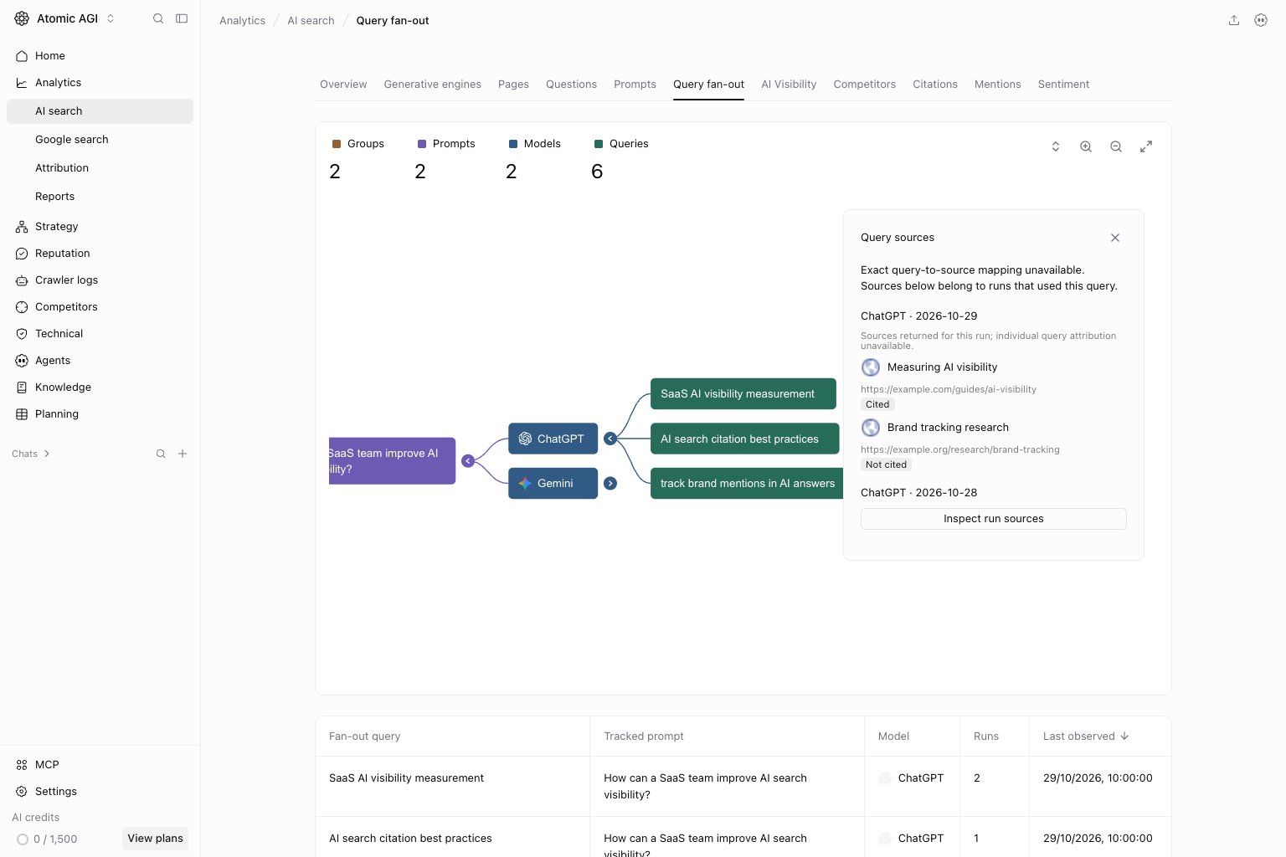Expand the graph to fullscreen
The height and width of the screenshot is (857, 1286).
point(1146,146)
